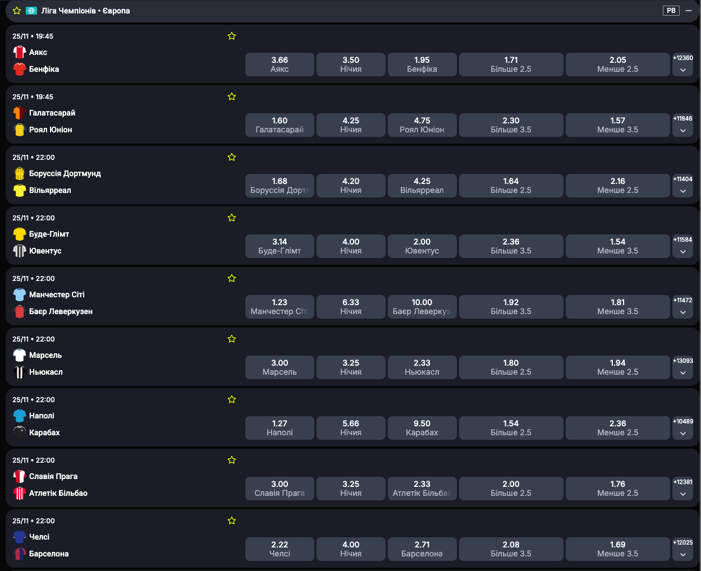The height and width of the screenshot is (571, 701).
Task: Click the favorite star beside Ліга Чемпіонів header
Action: tap(17, 11)
